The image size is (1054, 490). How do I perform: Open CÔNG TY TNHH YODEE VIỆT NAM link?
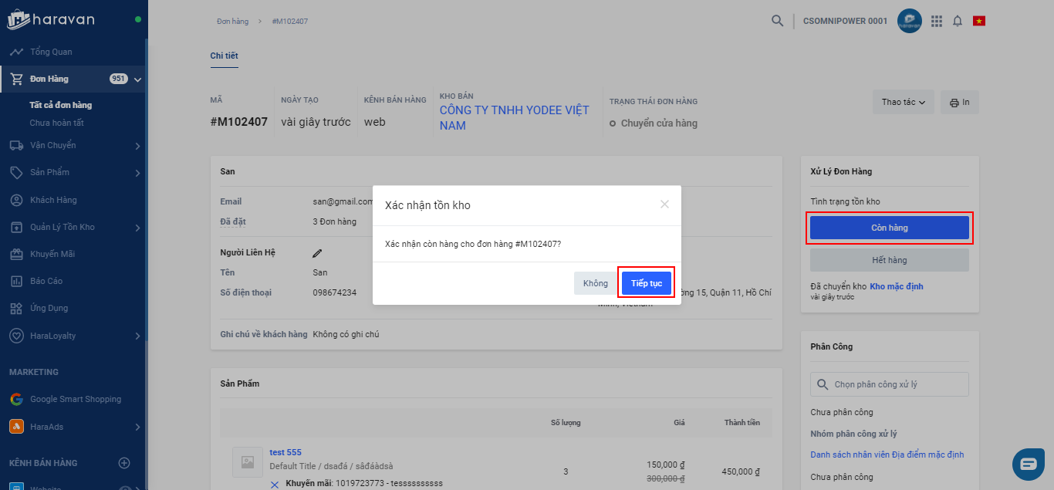coord(515,117)
